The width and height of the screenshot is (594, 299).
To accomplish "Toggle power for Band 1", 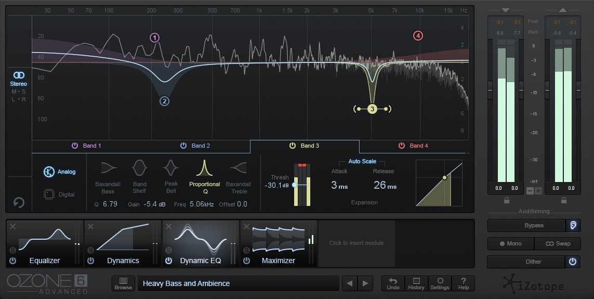I will 75,146.
